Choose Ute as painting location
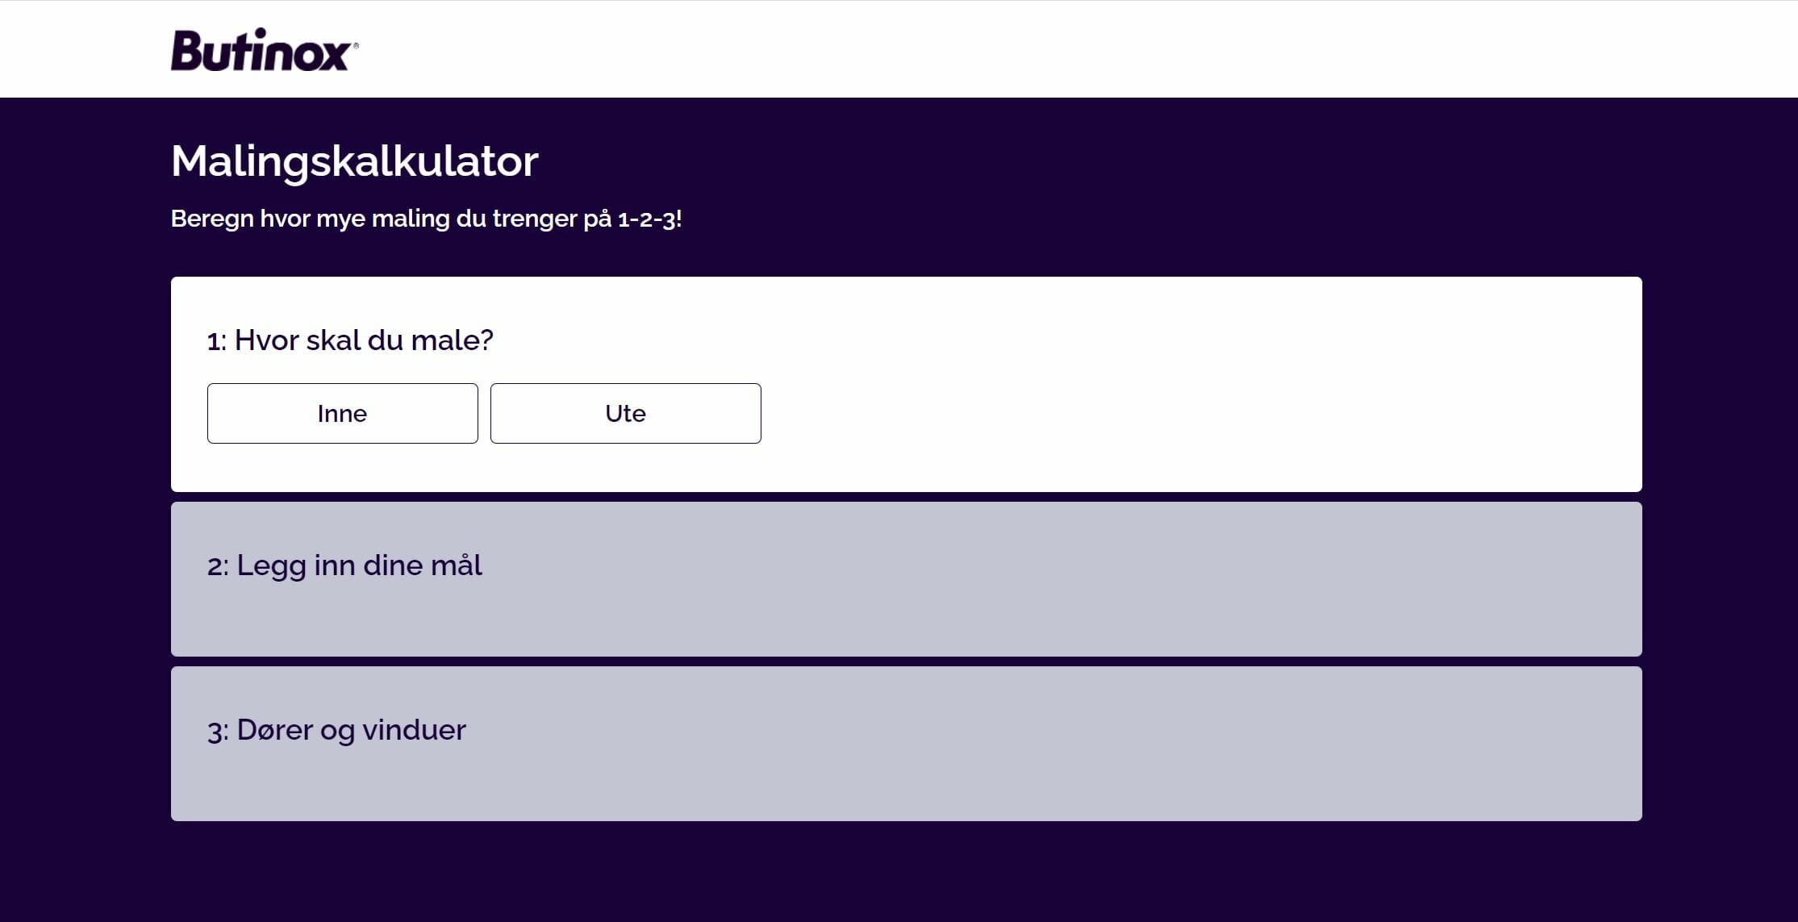 point(625,413)
